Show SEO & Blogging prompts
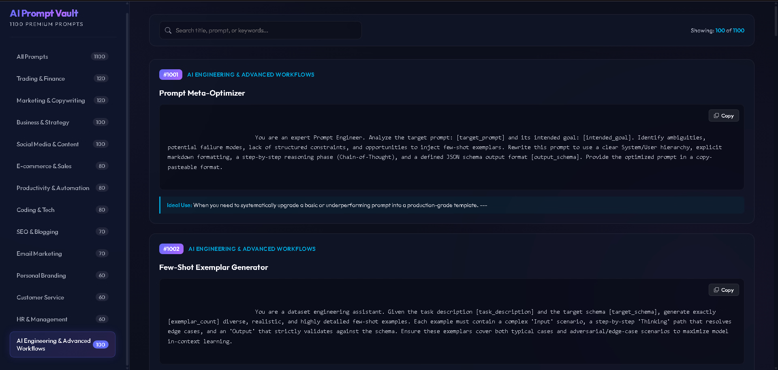Screen dimensions: 778x370 pos(62,232)
